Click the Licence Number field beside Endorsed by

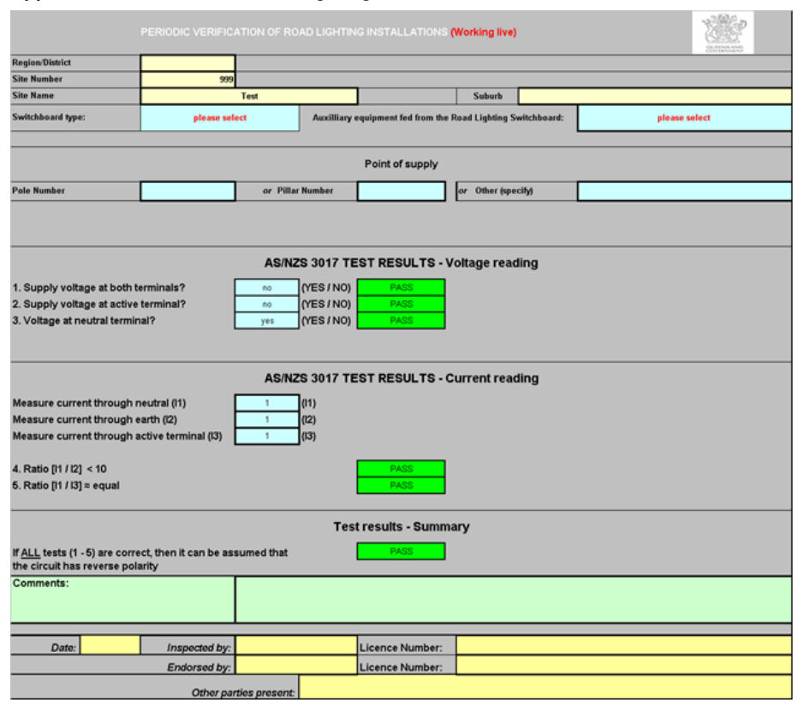pyautogui.click(x=624, y=666)
